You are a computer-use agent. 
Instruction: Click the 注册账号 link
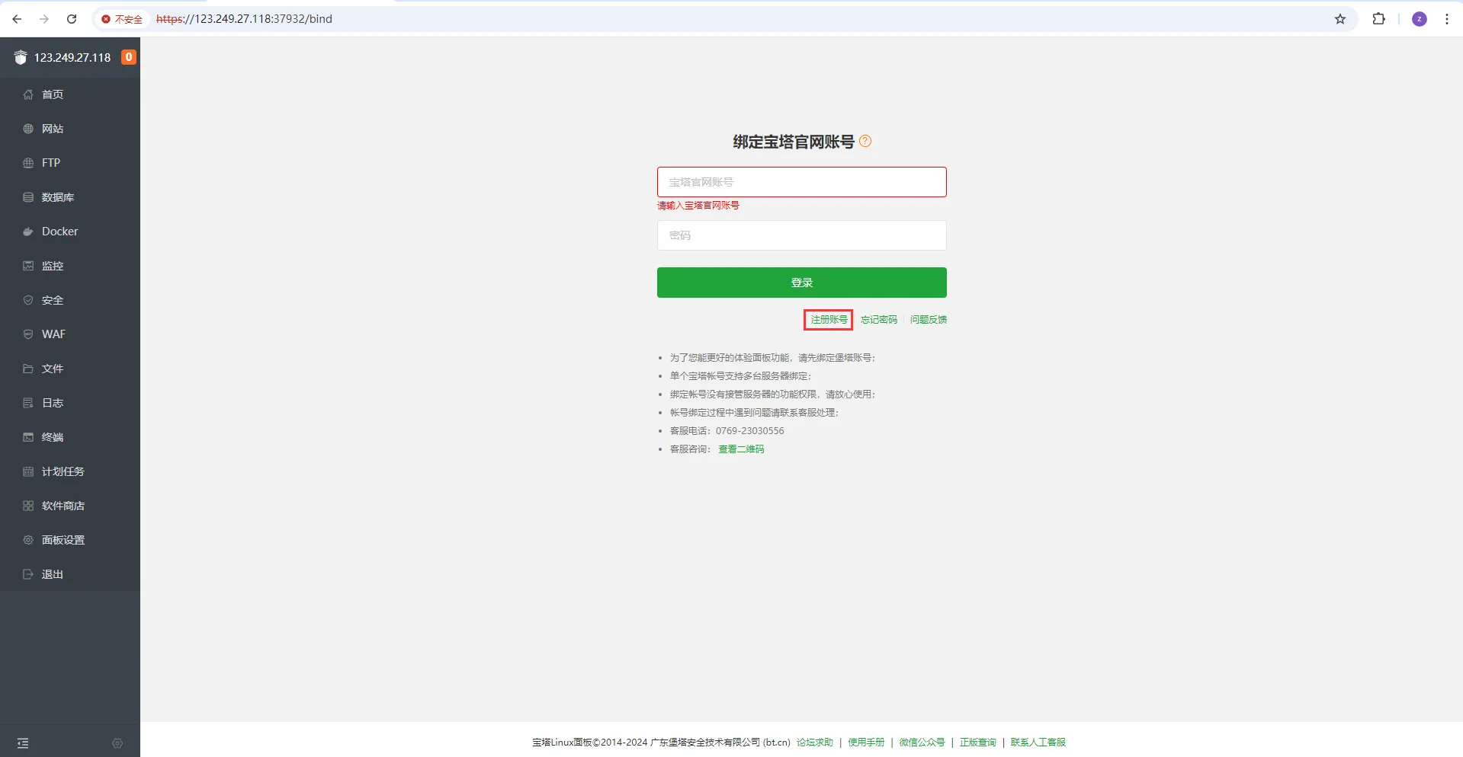tap(829, 320)
